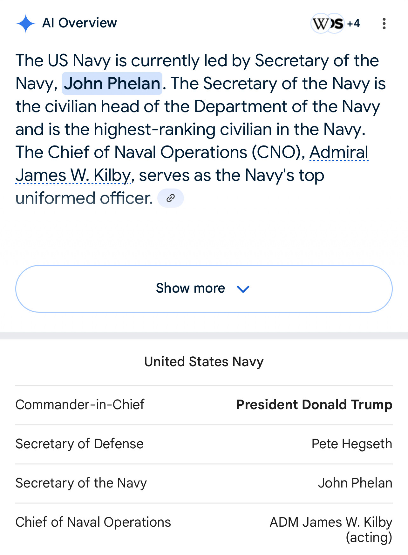This screenshot has height=555, width=408.
Task: Tap President Donald Trump in the table
Action: (x=314, y=405)
